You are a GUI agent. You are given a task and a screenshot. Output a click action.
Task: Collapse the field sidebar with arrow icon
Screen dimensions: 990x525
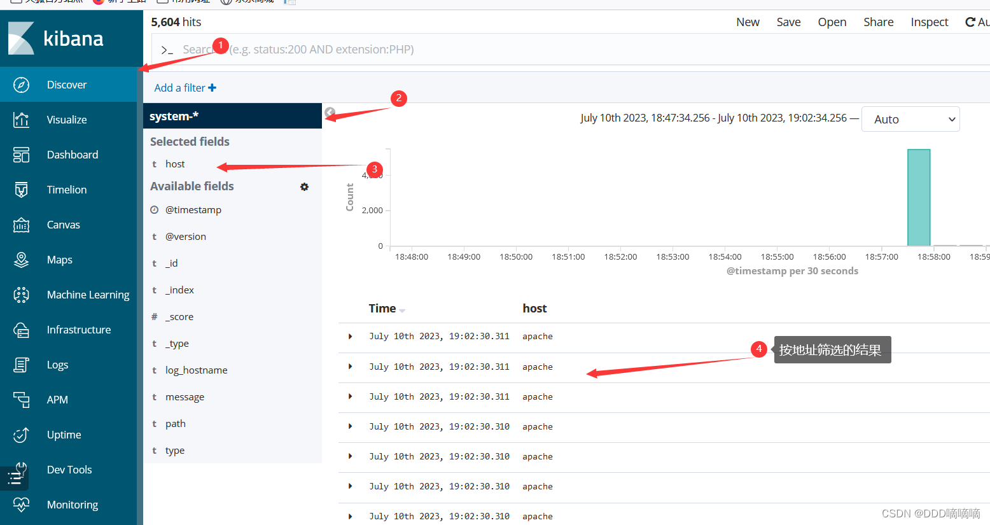click(330, 113)
